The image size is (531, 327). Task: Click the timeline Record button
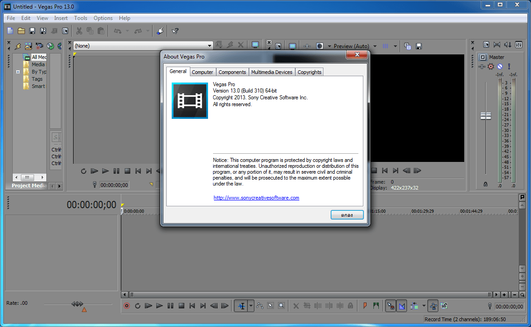click(127, 306)
